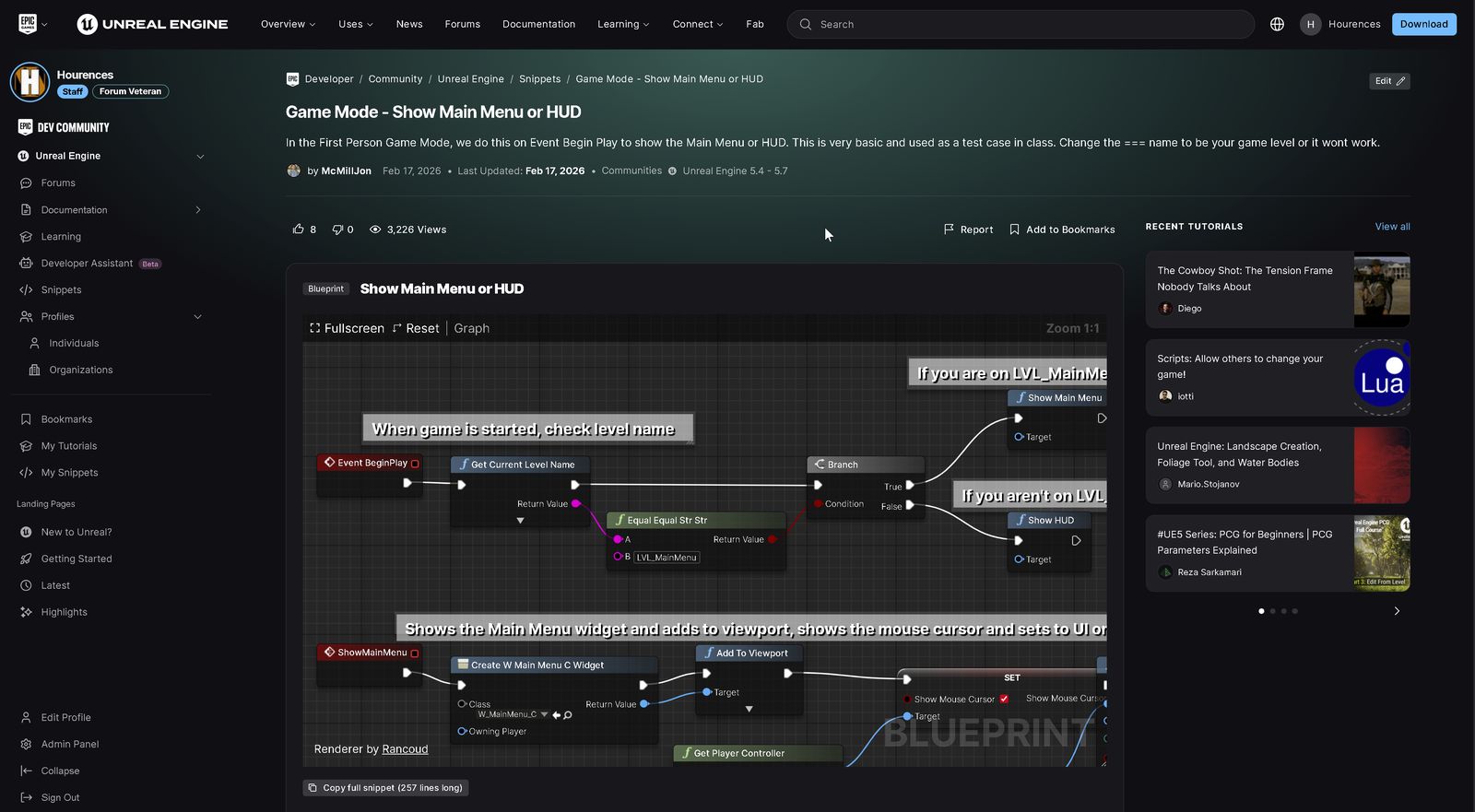This screenshot has height=812, width=1475.
Task: Expand the Overview dropdown menu
Action: [288, 24]
